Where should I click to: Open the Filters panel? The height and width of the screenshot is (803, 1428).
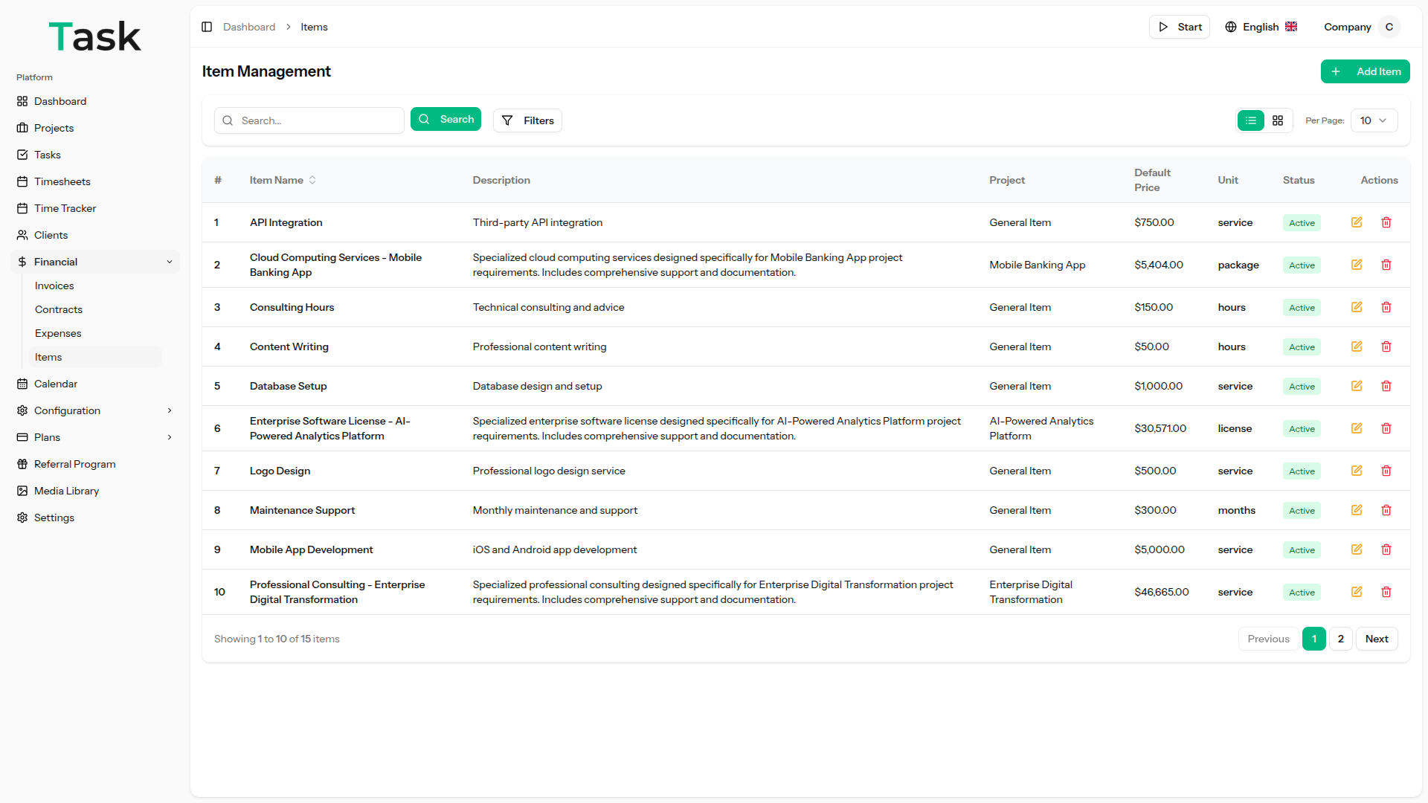(527, 120)
